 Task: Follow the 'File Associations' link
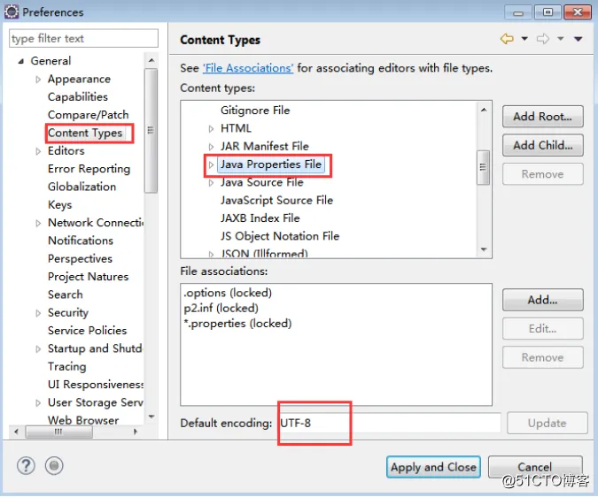[x=248, y=68]
